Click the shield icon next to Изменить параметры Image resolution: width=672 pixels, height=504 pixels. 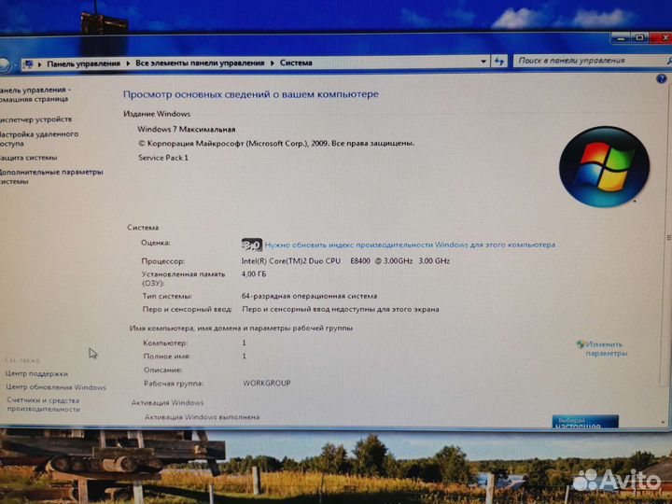(x=581, y=344)
